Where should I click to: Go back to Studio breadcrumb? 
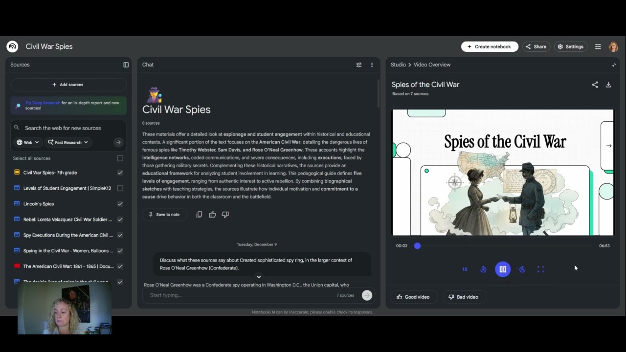398,65
